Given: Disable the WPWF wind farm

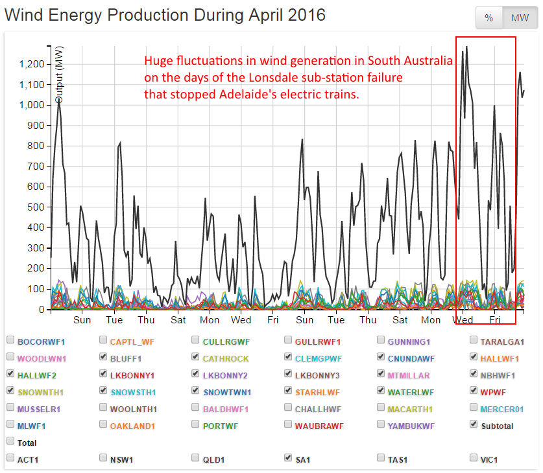Looking at the screenshot, I should click(x=473, y=391).
